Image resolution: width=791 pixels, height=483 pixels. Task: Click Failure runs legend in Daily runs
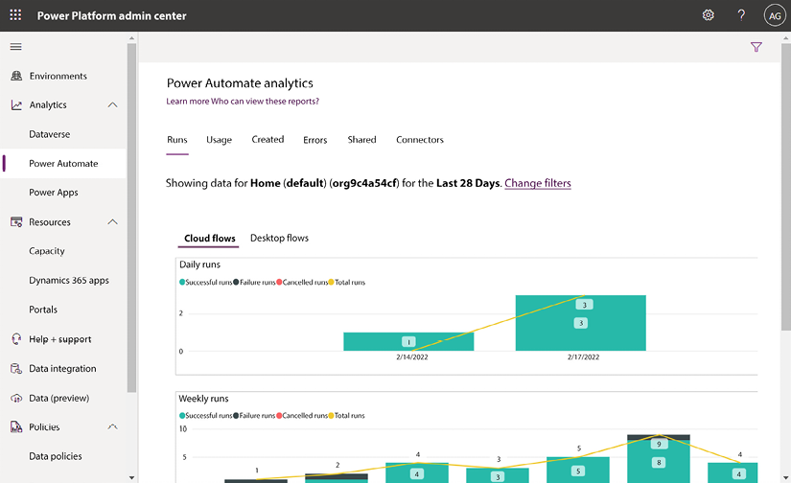254,283
